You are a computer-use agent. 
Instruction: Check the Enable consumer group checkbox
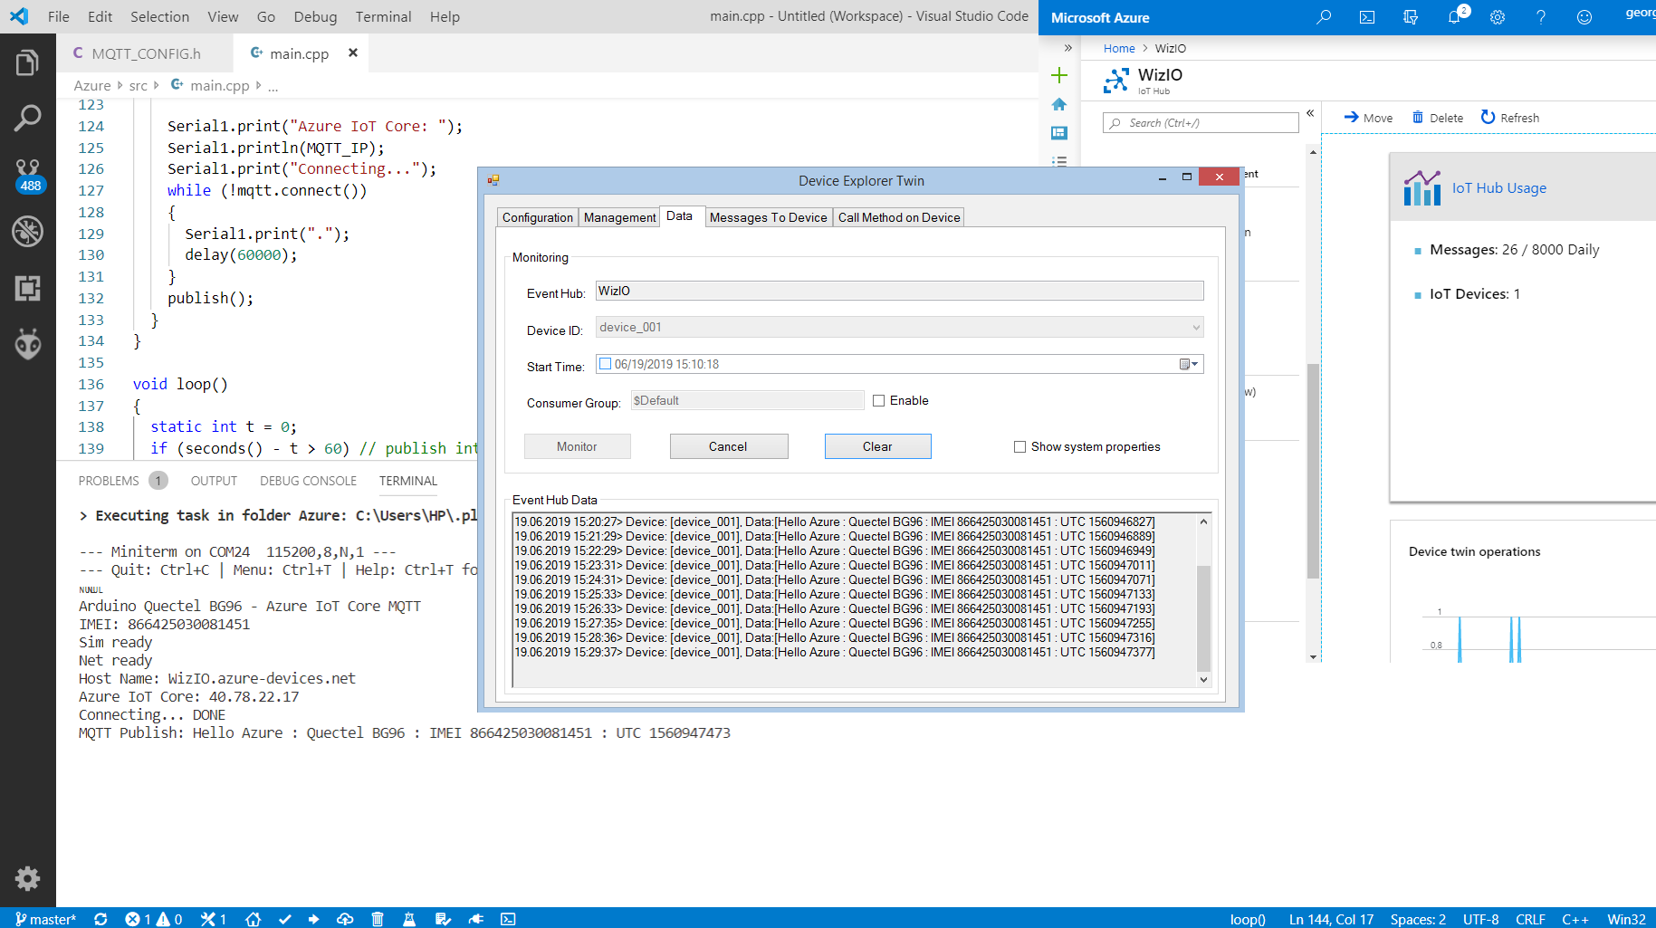(878, 401)
